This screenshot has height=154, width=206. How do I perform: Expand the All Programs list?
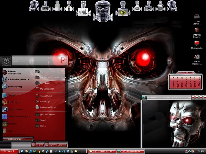pos(18,139)
